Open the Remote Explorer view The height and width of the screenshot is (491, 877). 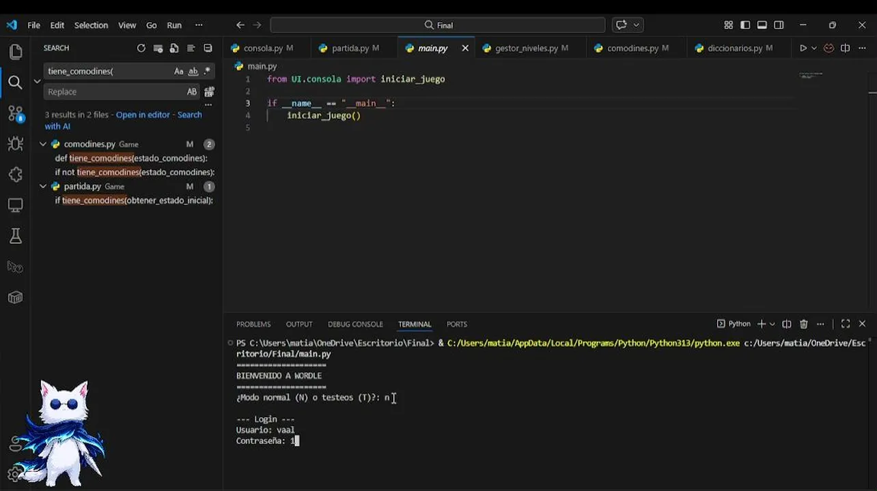pyautogui.click(x=15, y=205)
